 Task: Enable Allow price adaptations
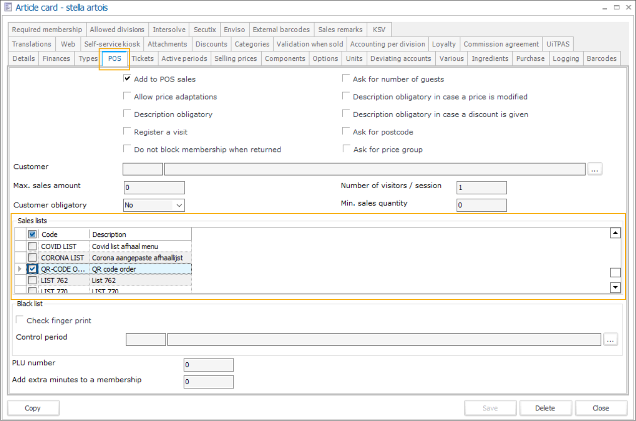coord(127,96)
